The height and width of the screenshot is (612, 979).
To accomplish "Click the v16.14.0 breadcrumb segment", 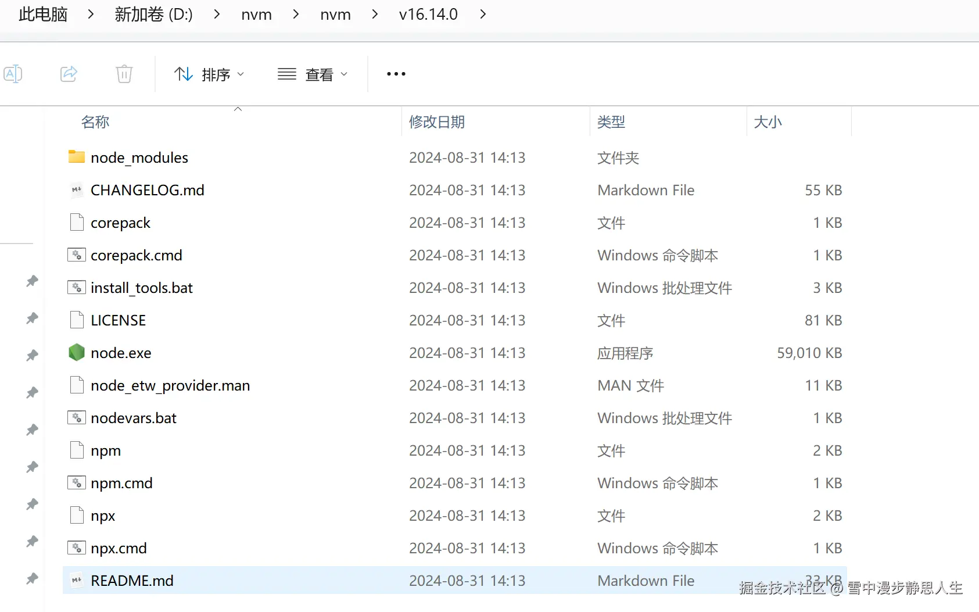I will point(428,14).
